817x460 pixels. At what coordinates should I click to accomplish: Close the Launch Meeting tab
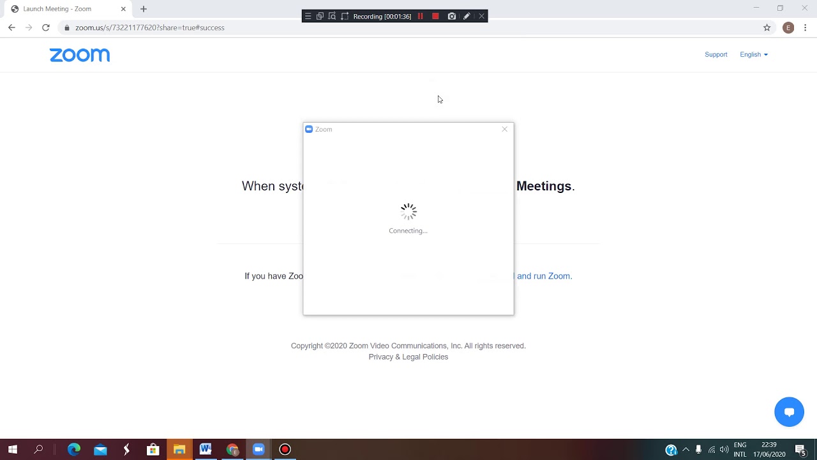point(123,9)
